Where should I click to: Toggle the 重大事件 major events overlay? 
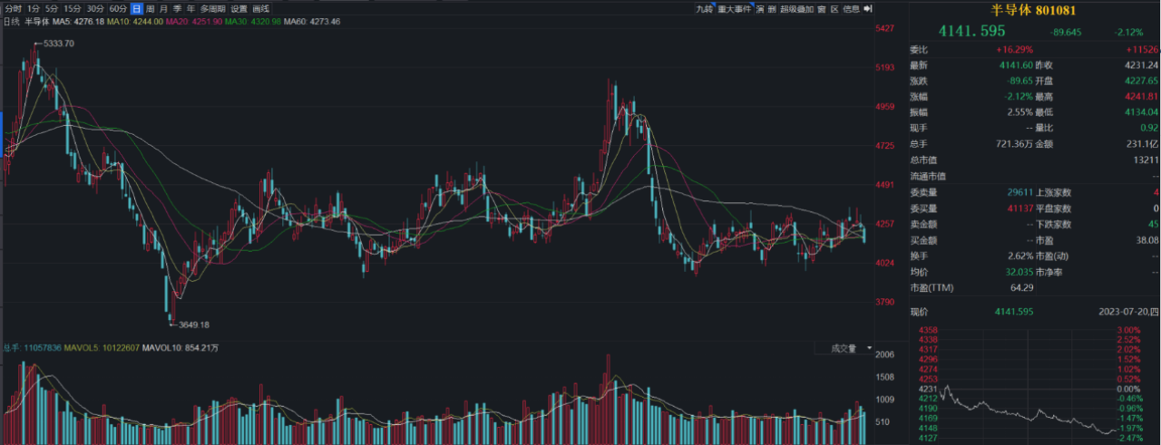tap(735, 9)
